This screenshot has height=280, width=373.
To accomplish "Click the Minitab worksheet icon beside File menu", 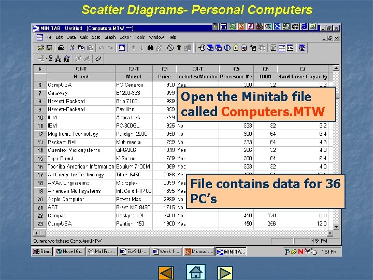I will (x=39, y=37).
